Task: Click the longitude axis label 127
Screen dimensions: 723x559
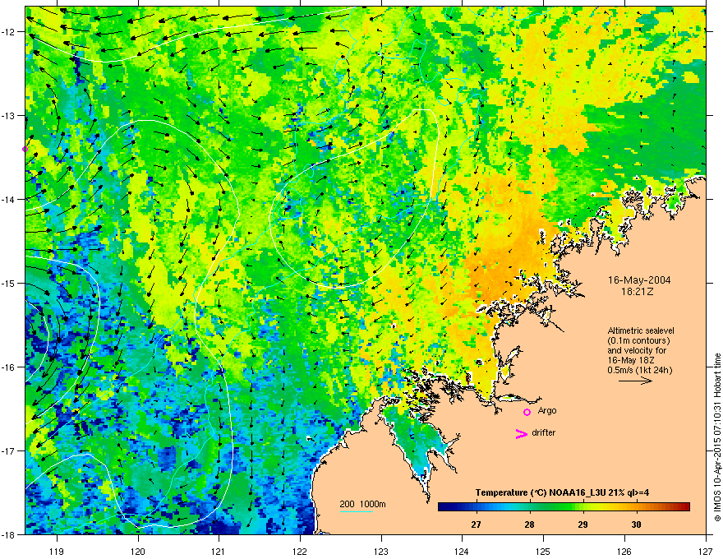Action: click(x=706, y=551)
